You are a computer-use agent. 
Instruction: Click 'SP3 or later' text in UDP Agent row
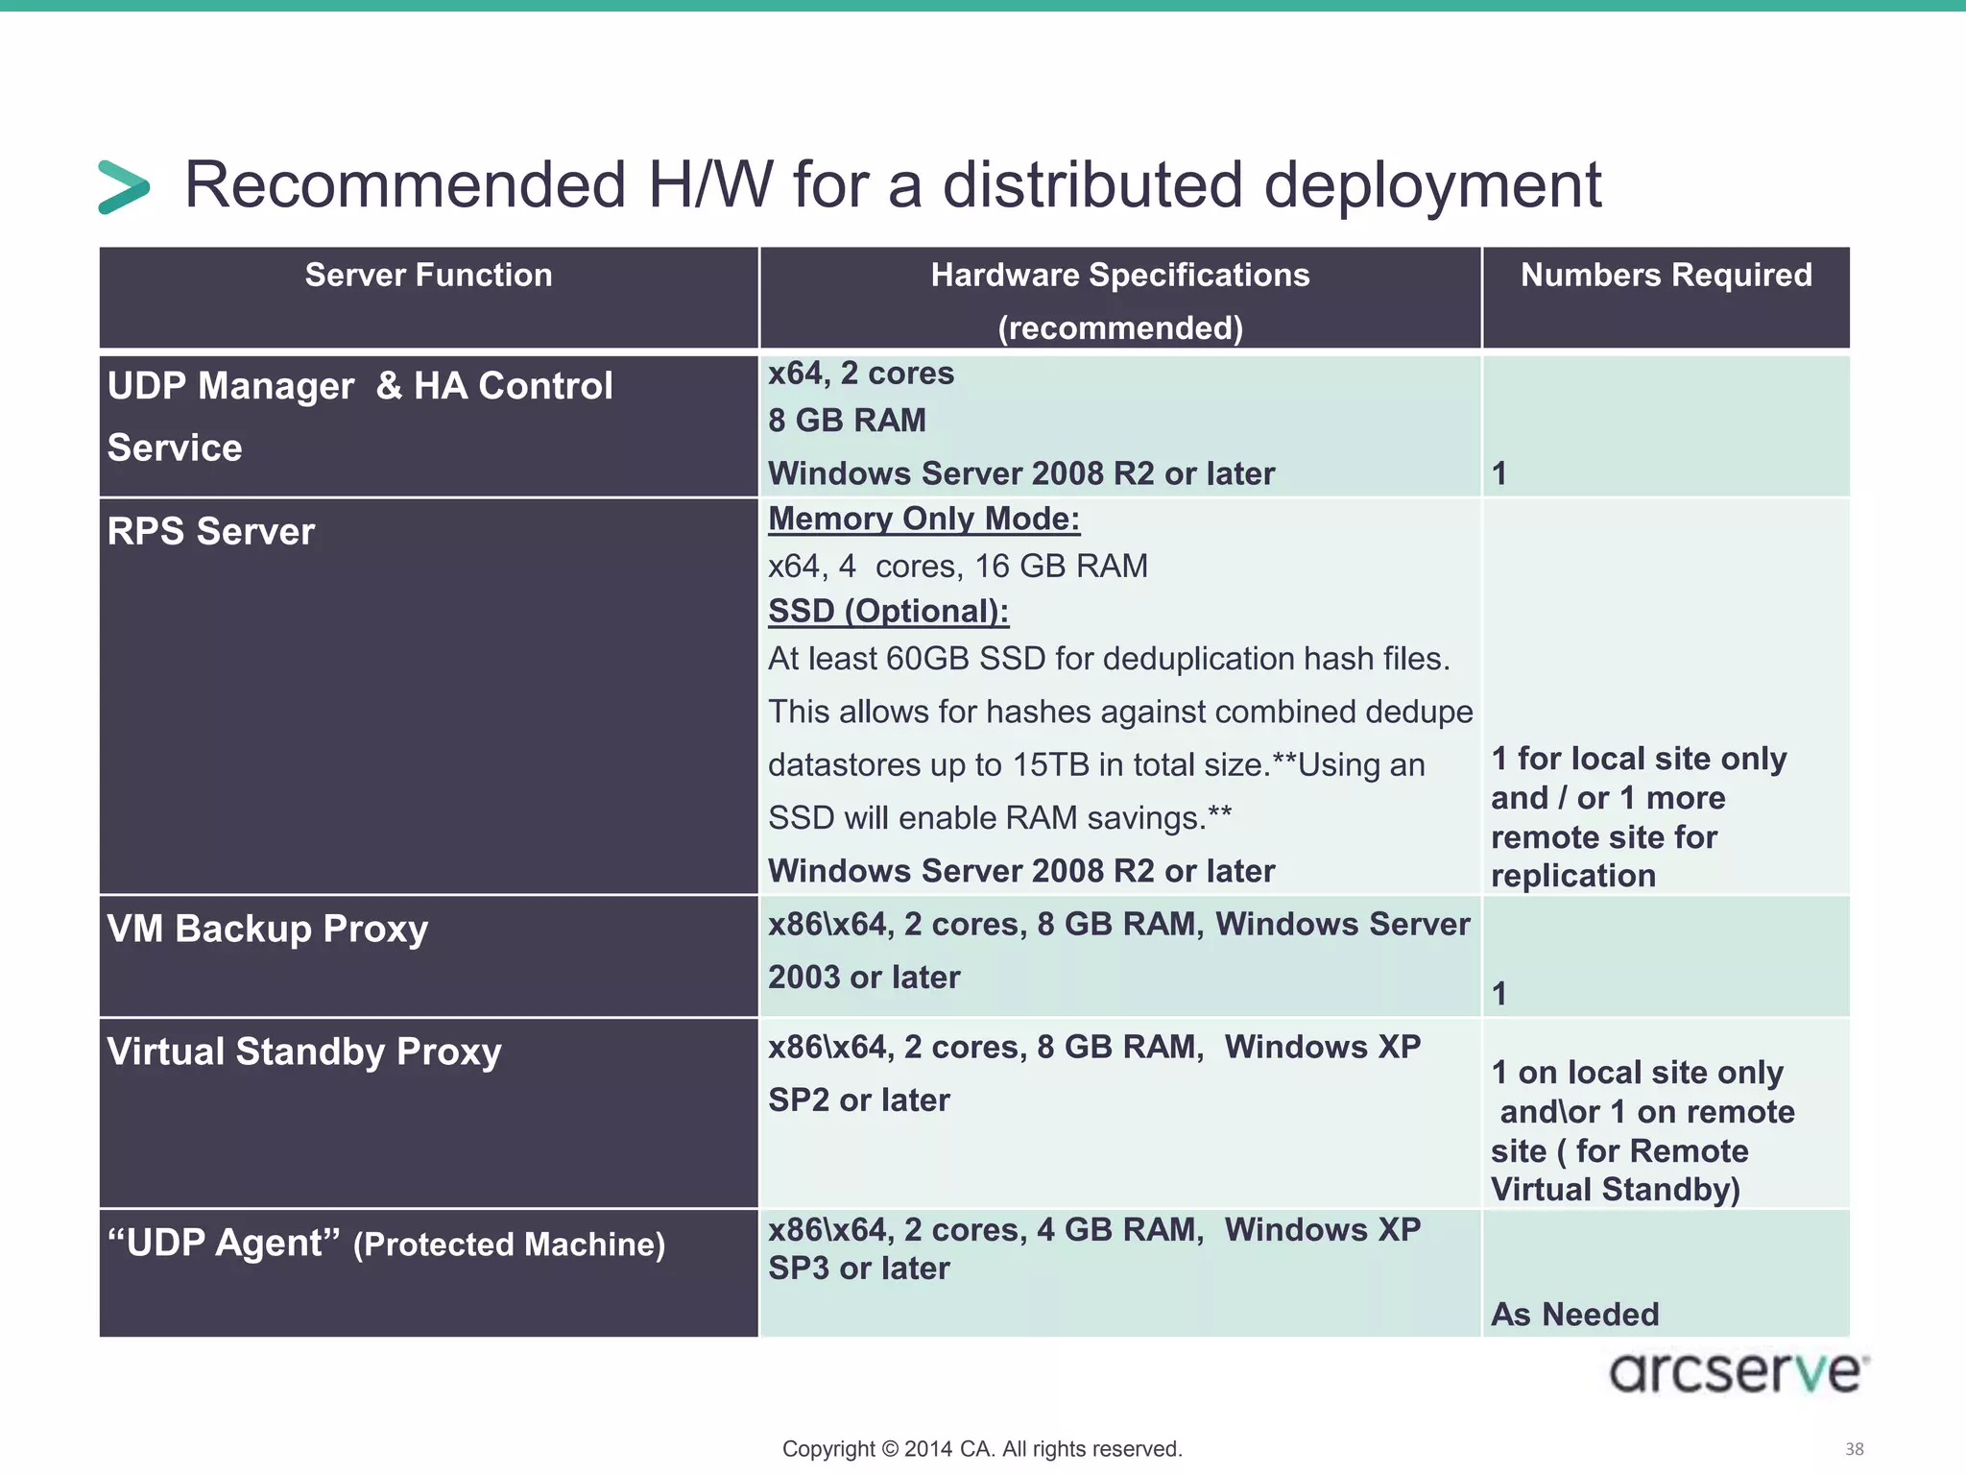(x=859, y=1269)
